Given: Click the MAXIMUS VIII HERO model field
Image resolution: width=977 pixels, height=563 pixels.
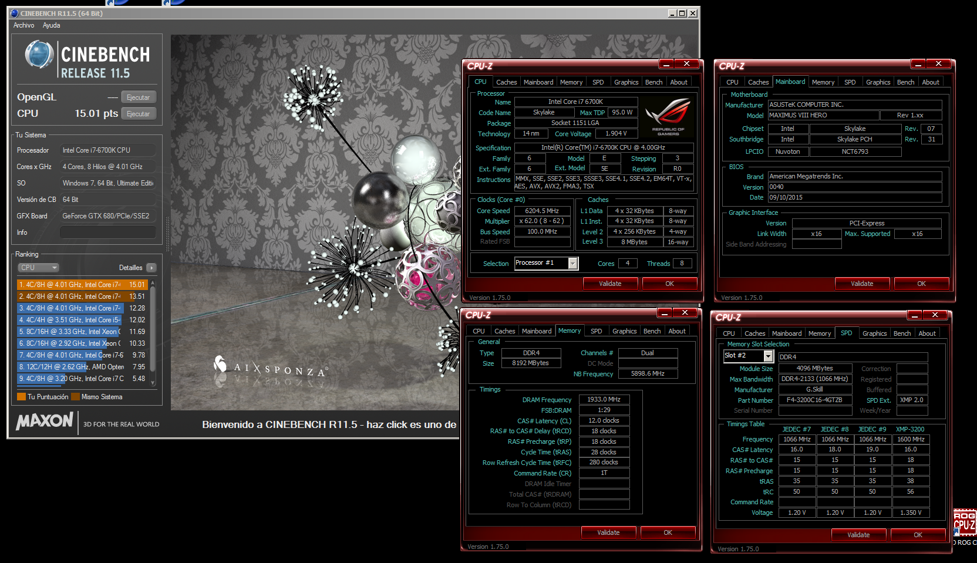Looking at the screenshot, I should [823, 115].
